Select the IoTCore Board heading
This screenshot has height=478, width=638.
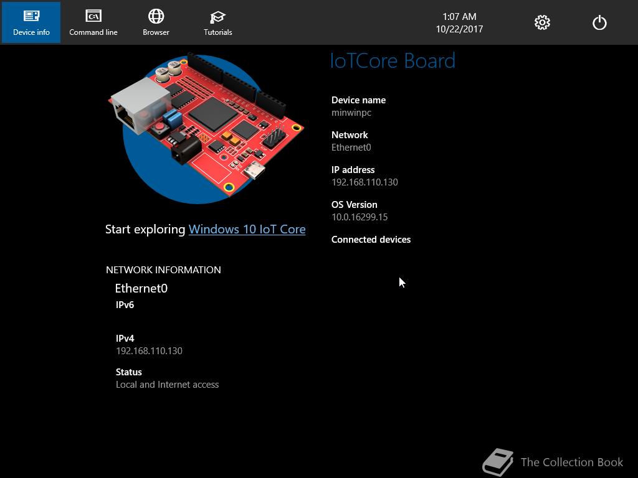coord(393,60)
